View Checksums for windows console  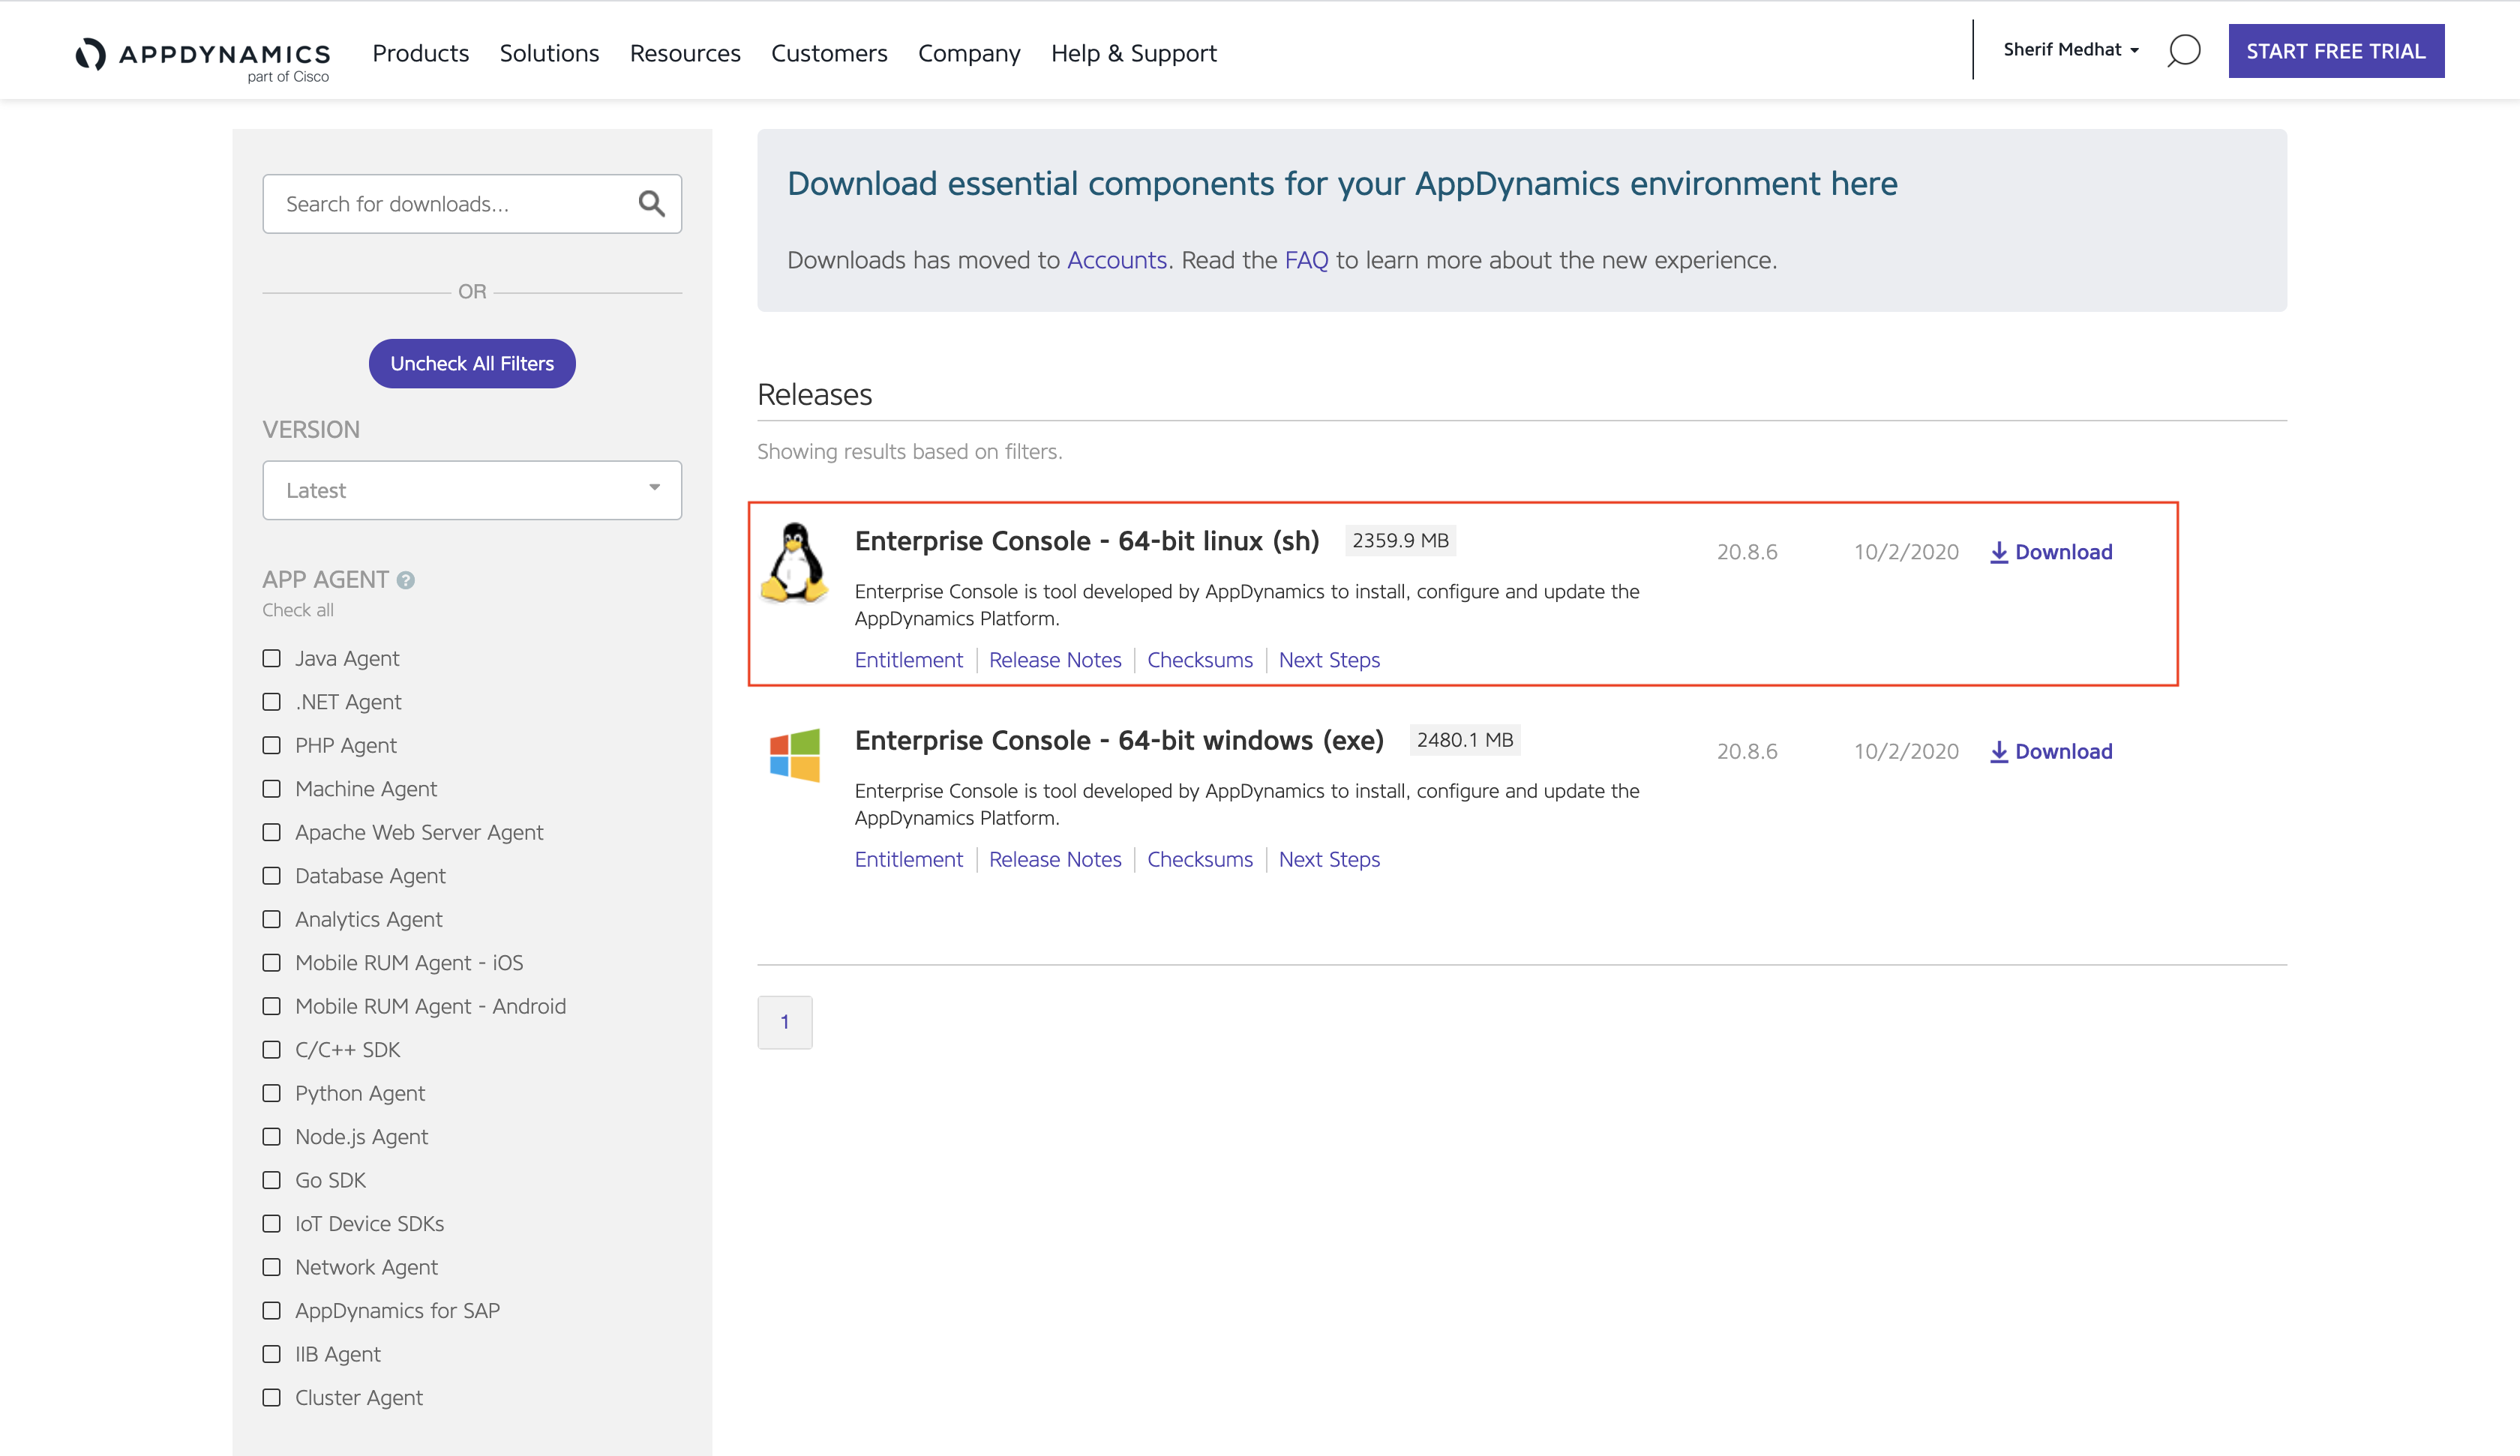[1200, 859]
